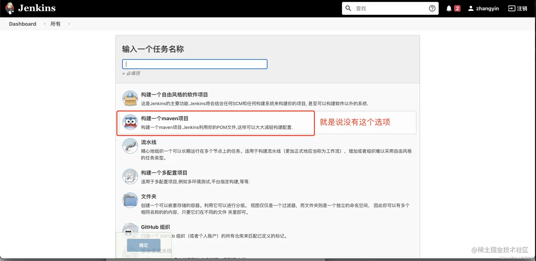Expand the chevron after 所有 breadcrumb
Viewport: 536px width, 261px height.
pos(68,24)
